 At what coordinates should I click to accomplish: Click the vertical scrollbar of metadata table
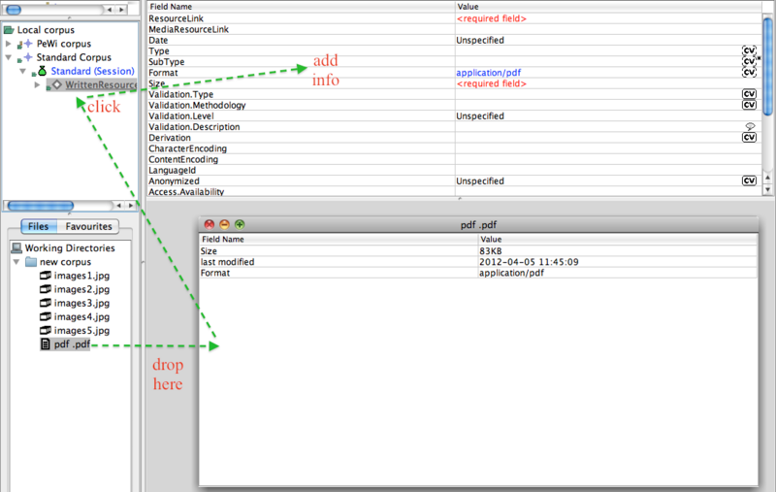767,67
